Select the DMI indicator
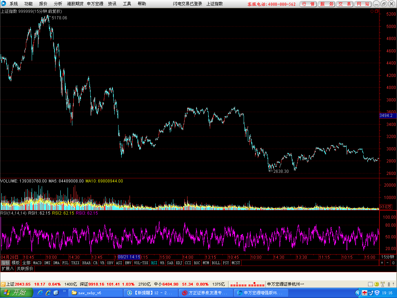This screenshot has width=397, height=298. [47, 263]
